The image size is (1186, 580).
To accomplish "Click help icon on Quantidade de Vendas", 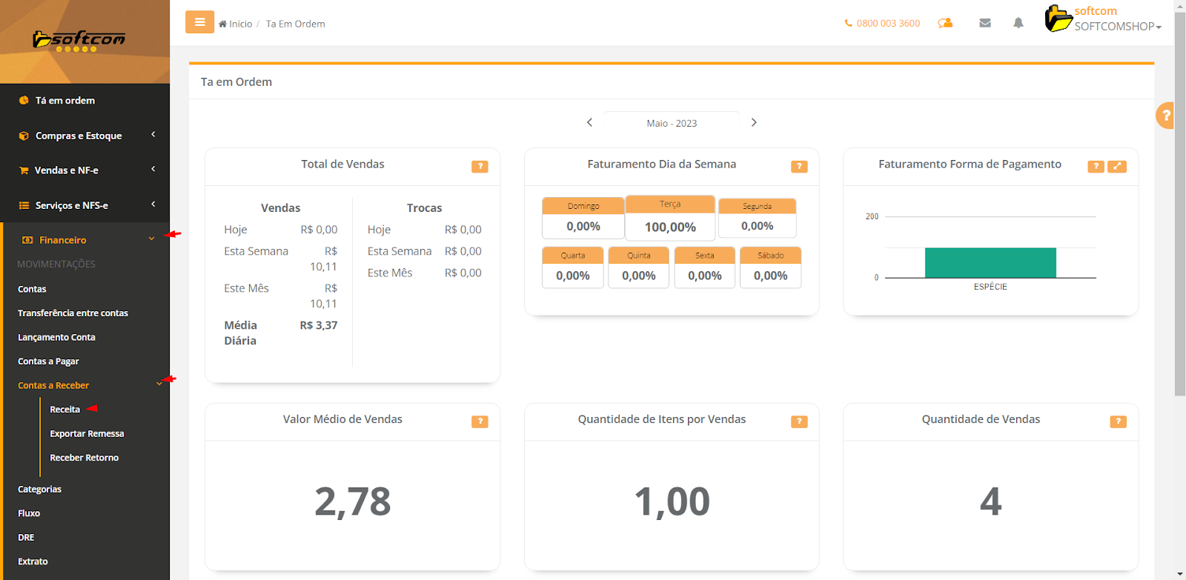I will tap(1117, 421).
